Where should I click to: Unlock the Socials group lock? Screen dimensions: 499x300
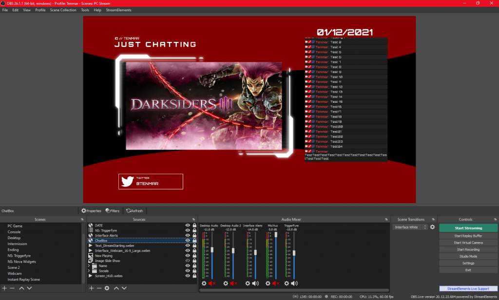194,271
